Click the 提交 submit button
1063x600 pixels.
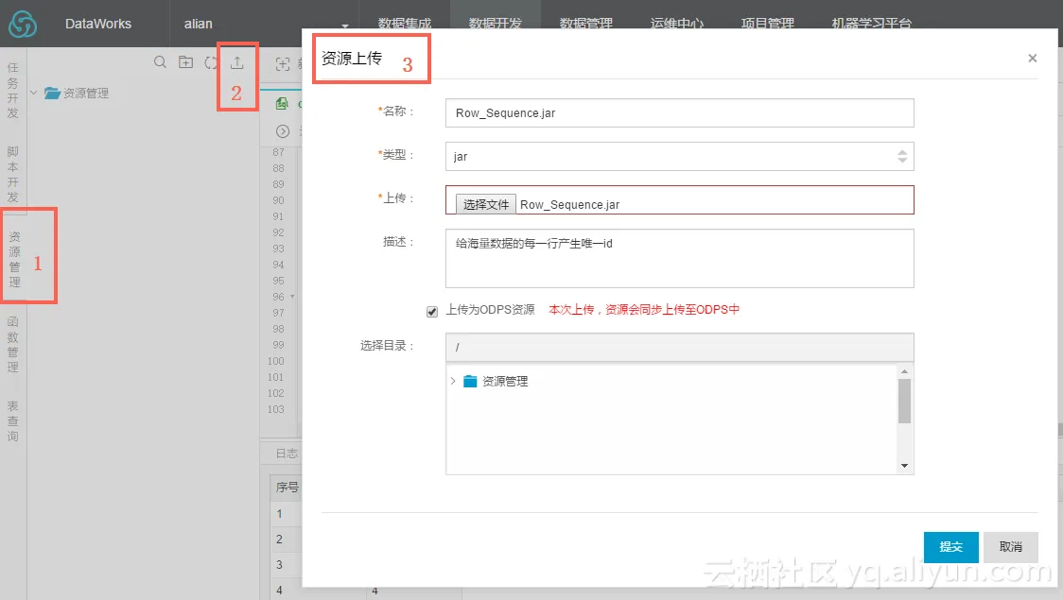coord(951,547)
